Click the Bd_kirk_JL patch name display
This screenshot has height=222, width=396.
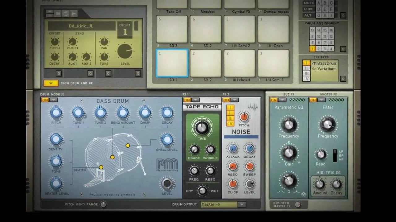(81, 26)
